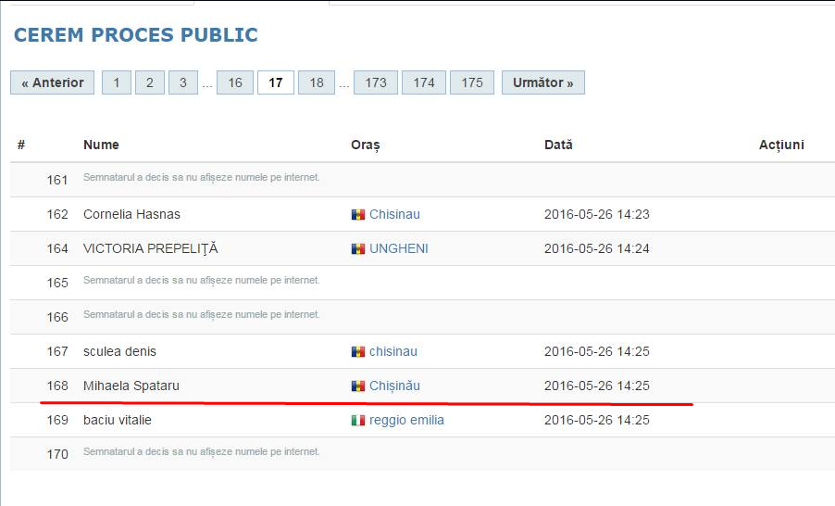Viewport: 835px width, 506px height.
Task: Open page 1 of signatures
Action: (x=116, y=82)
